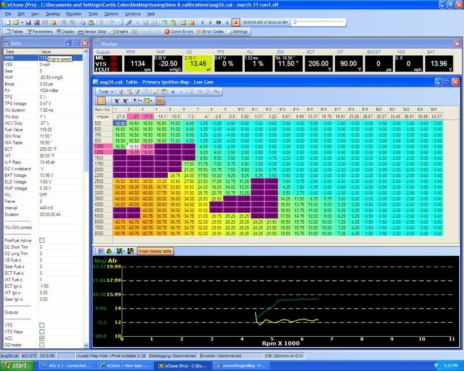
Task: Click the second datalog graph icon
Action: coord(130,251)
